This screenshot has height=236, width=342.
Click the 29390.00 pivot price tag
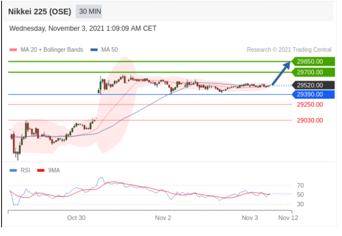click(313, 94)
